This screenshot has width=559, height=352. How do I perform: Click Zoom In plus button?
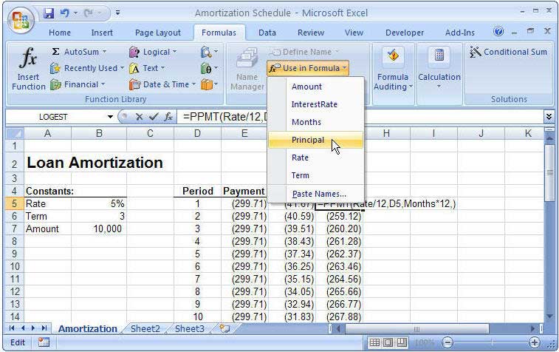[534, 343]
